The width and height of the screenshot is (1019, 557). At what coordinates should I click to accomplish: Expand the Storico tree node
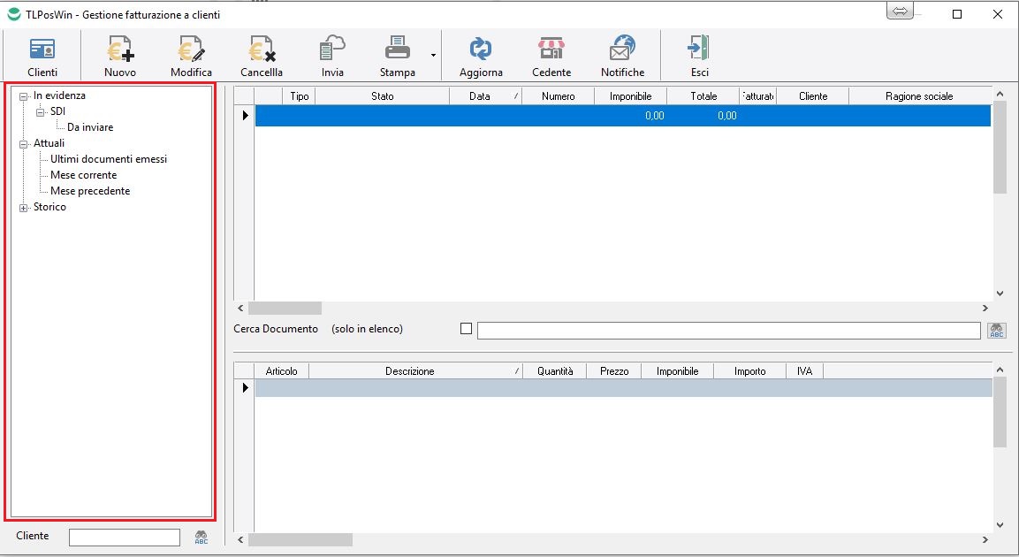pyautogui.click(x=24, y=208)
